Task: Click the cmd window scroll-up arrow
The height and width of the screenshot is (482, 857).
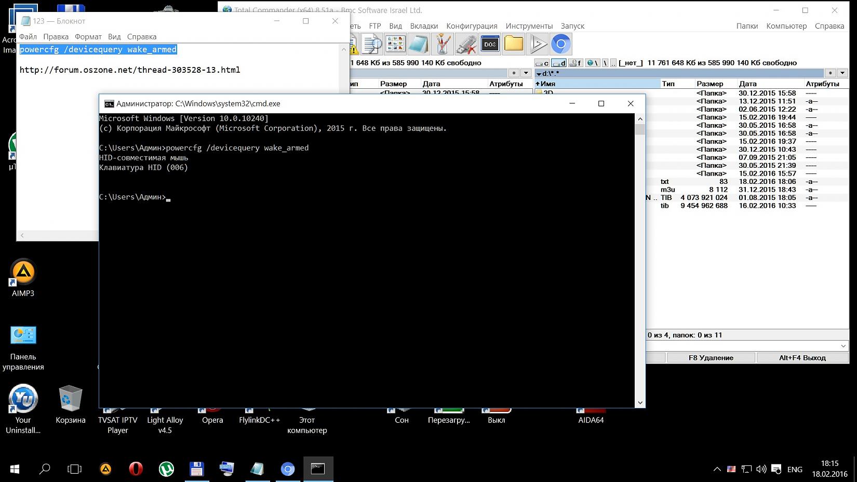Action: 640,119
